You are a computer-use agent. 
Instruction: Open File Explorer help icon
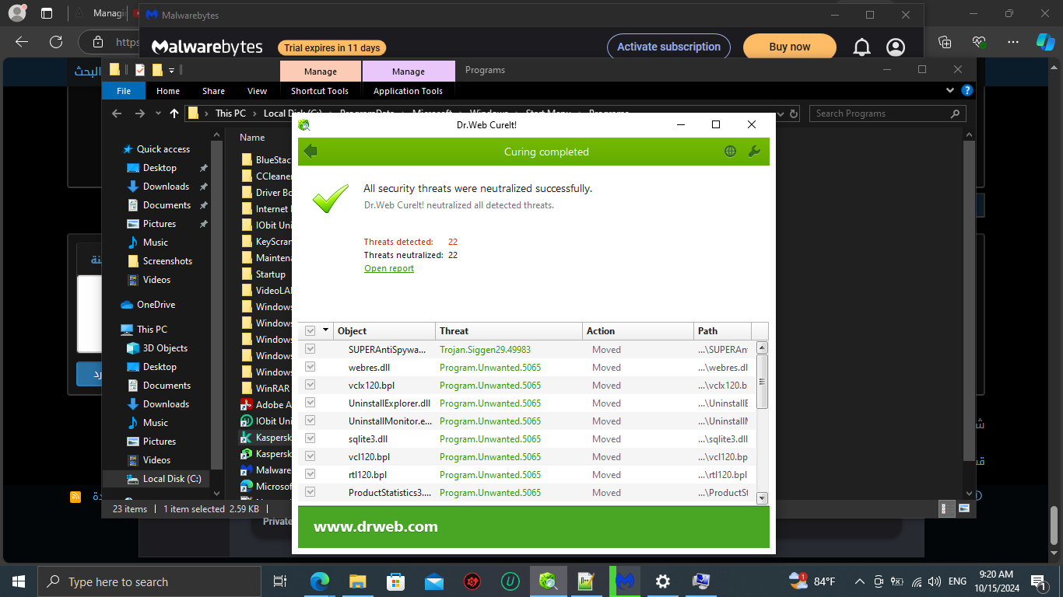pos(967,90)
